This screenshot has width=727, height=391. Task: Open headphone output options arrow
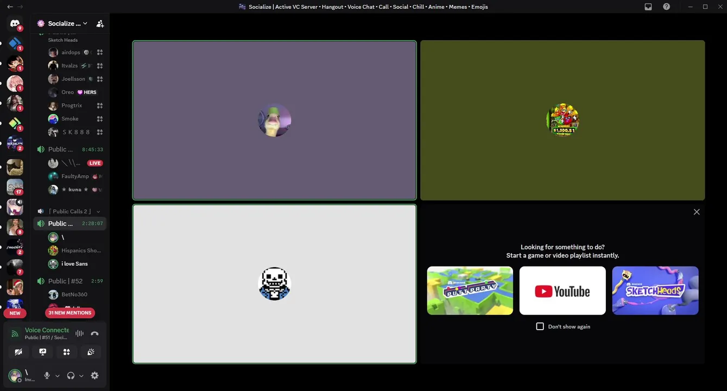(x=81, y=376)
